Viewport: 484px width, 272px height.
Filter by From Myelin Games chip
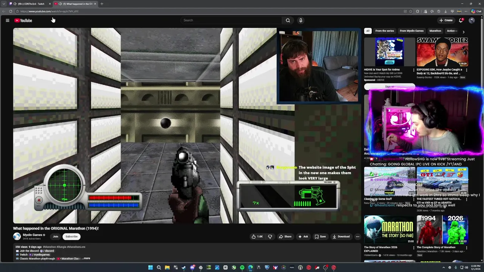[x=412, y=31]
